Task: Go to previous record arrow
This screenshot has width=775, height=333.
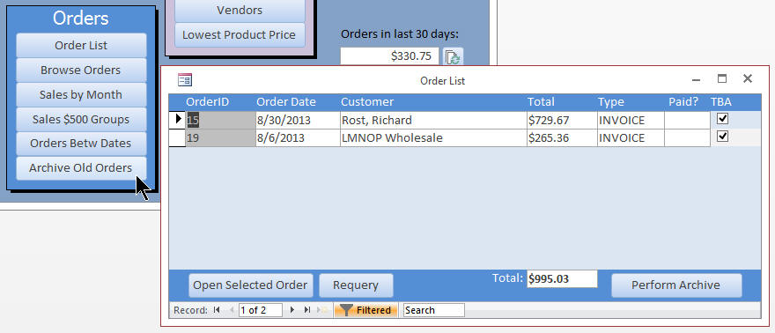Action: (x=232, y=310)
